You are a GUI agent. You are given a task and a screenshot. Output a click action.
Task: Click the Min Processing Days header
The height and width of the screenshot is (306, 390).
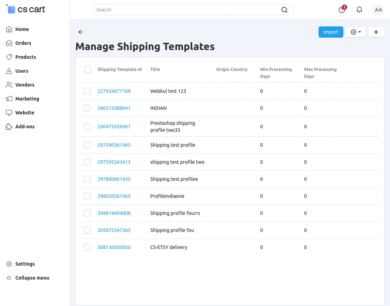[276, 73]
